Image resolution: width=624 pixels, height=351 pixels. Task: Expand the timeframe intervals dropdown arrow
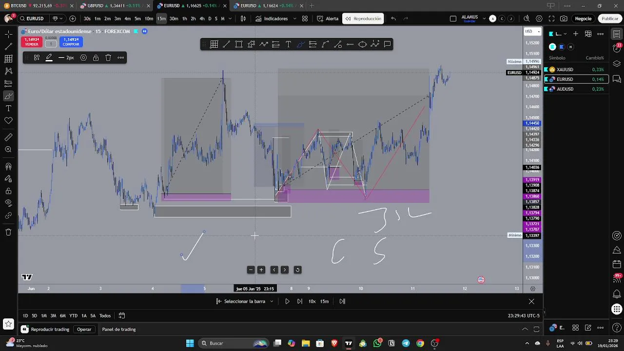(229, 19)
